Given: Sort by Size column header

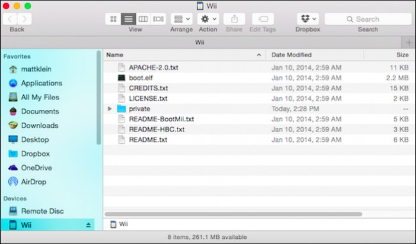Looking at the screenshot, I should (390, 55).
